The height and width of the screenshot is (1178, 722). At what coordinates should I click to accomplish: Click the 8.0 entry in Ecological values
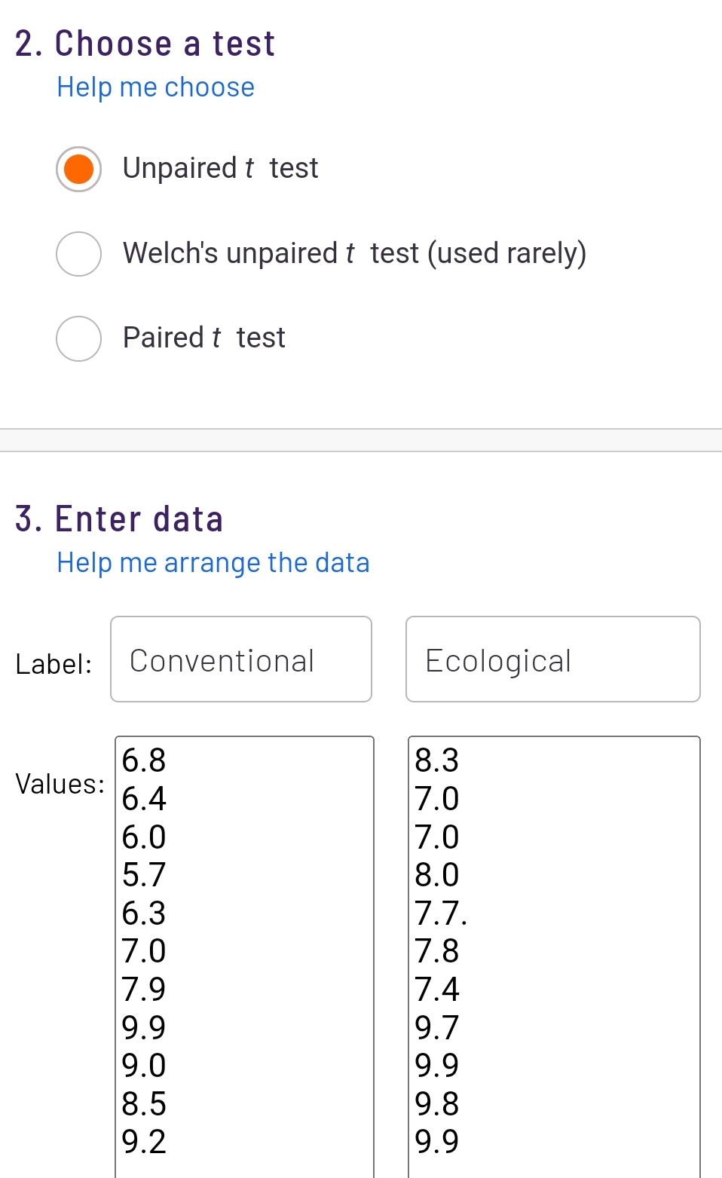[437, 875]
